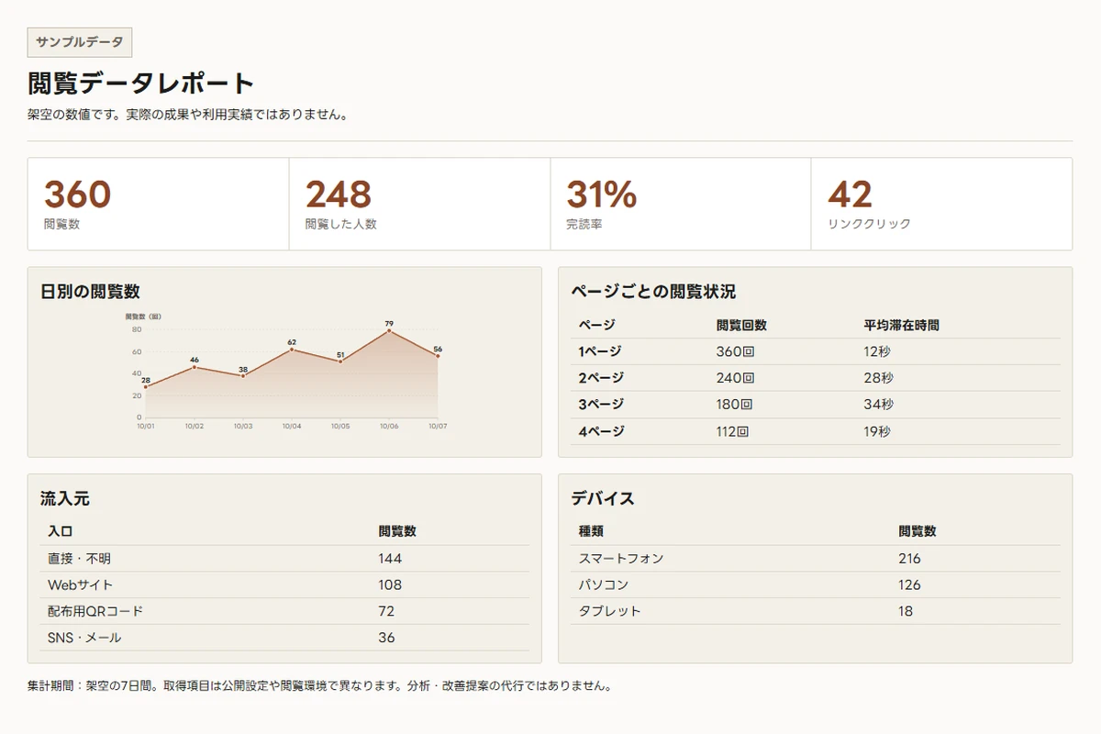Select the 10/07 data point labeled 56
Screen dimensions: 1101x734
(438, 356)
